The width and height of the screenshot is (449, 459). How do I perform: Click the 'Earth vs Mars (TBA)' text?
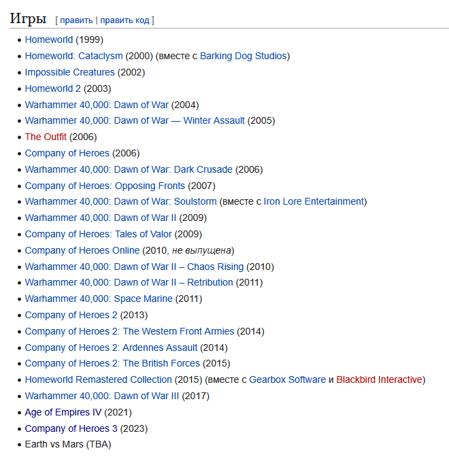tap(68, 445)
